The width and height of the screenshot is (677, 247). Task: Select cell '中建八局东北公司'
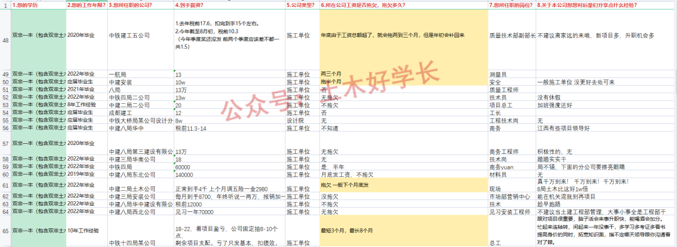pos(141,175)
